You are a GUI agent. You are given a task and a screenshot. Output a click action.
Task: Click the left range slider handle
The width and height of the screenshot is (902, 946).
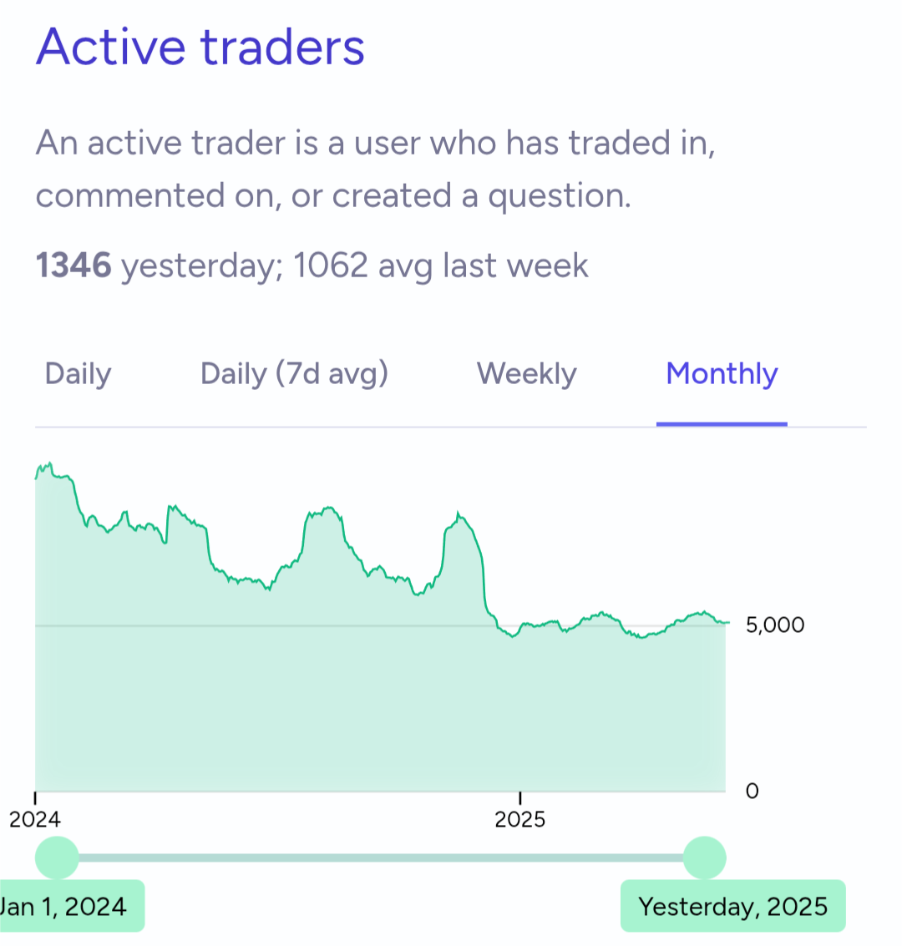click(58, 858)
